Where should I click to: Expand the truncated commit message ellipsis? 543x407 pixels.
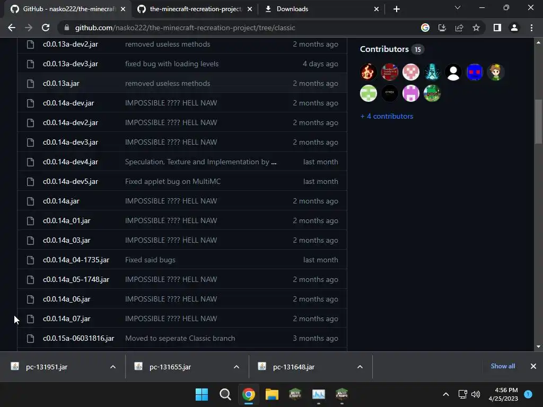tap(274, 162)
